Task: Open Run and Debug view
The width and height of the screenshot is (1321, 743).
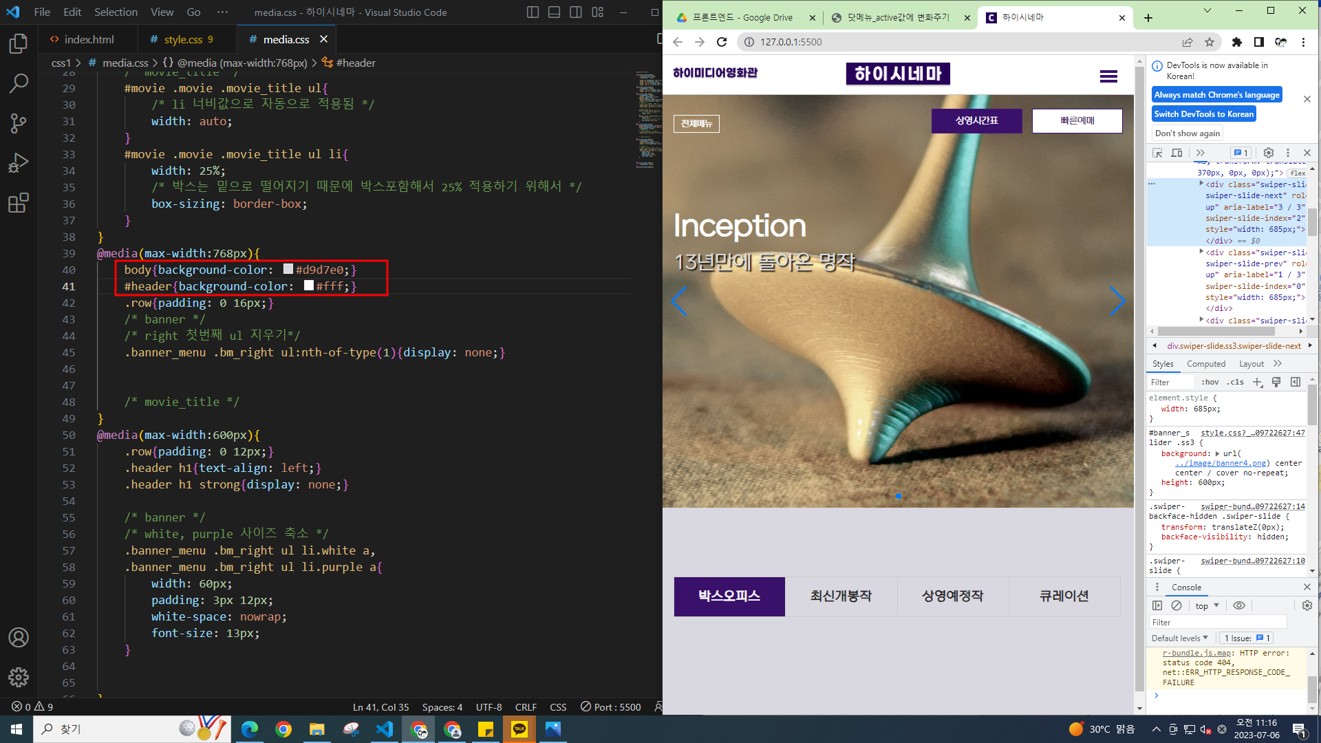Action: point(19,163)
